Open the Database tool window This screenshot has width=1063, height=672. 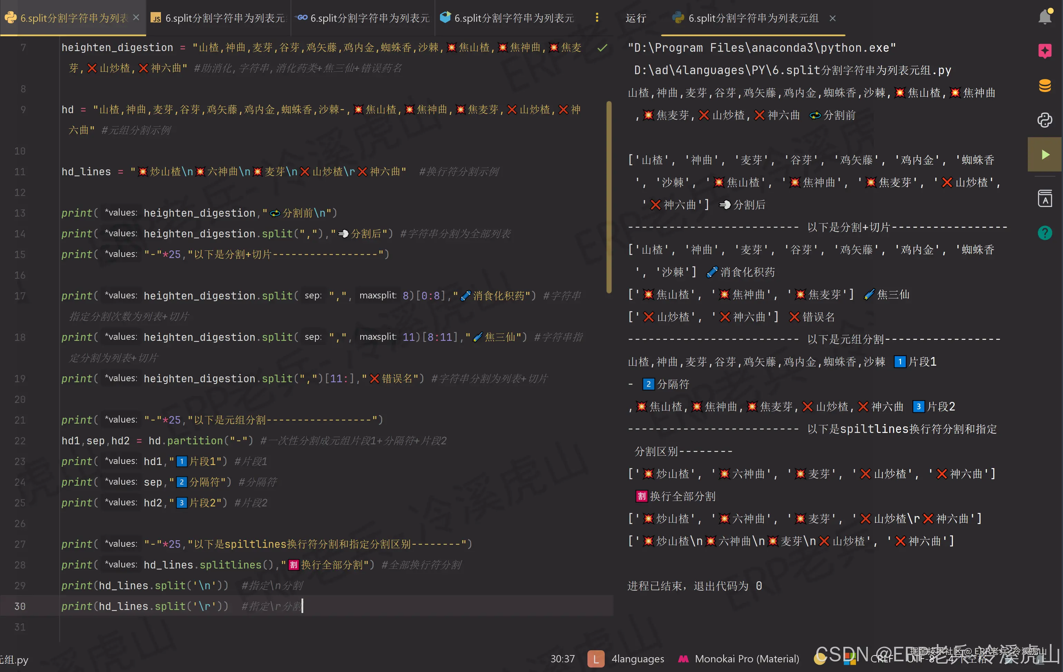click(x=1044, y=85)
